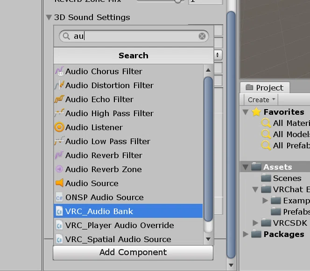Click the Assets folder icon
This screenshot has height=271, width=310.
click(x=256, y=167)
